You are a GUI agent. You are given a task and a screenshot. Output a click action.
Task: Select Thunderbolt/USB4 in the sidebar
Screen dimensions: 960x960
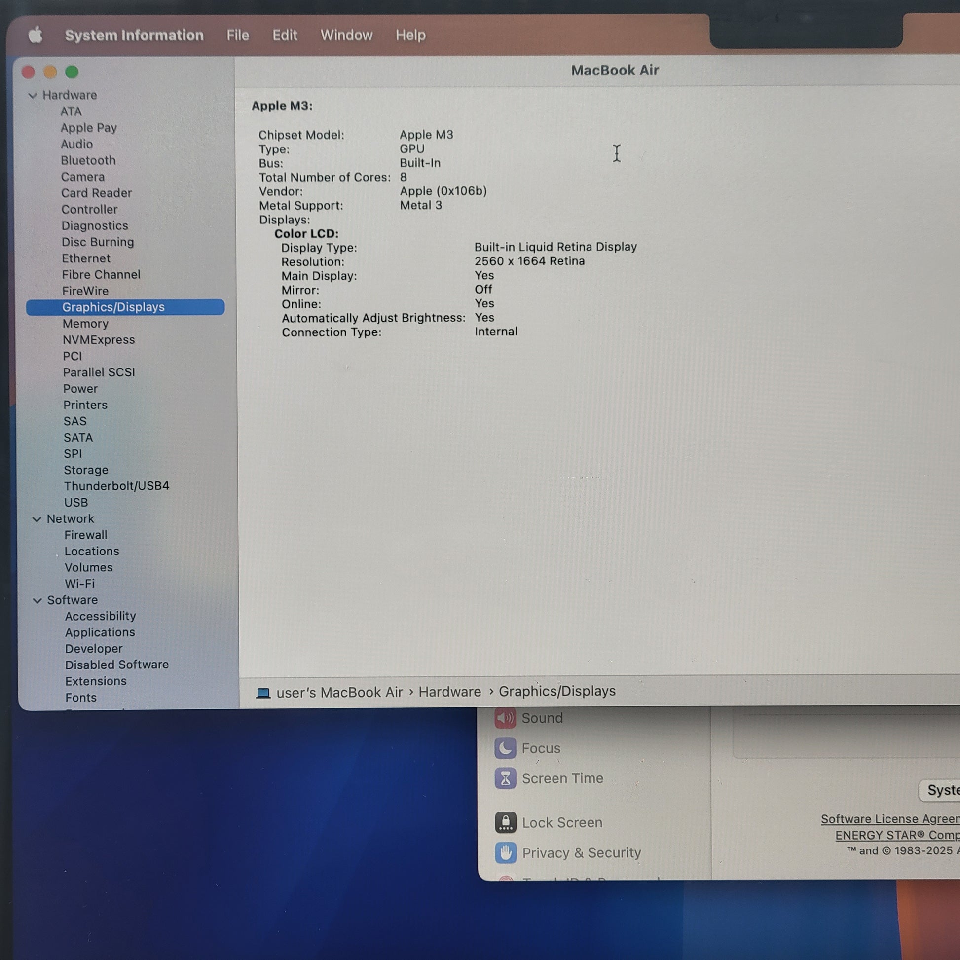[116, 486]
